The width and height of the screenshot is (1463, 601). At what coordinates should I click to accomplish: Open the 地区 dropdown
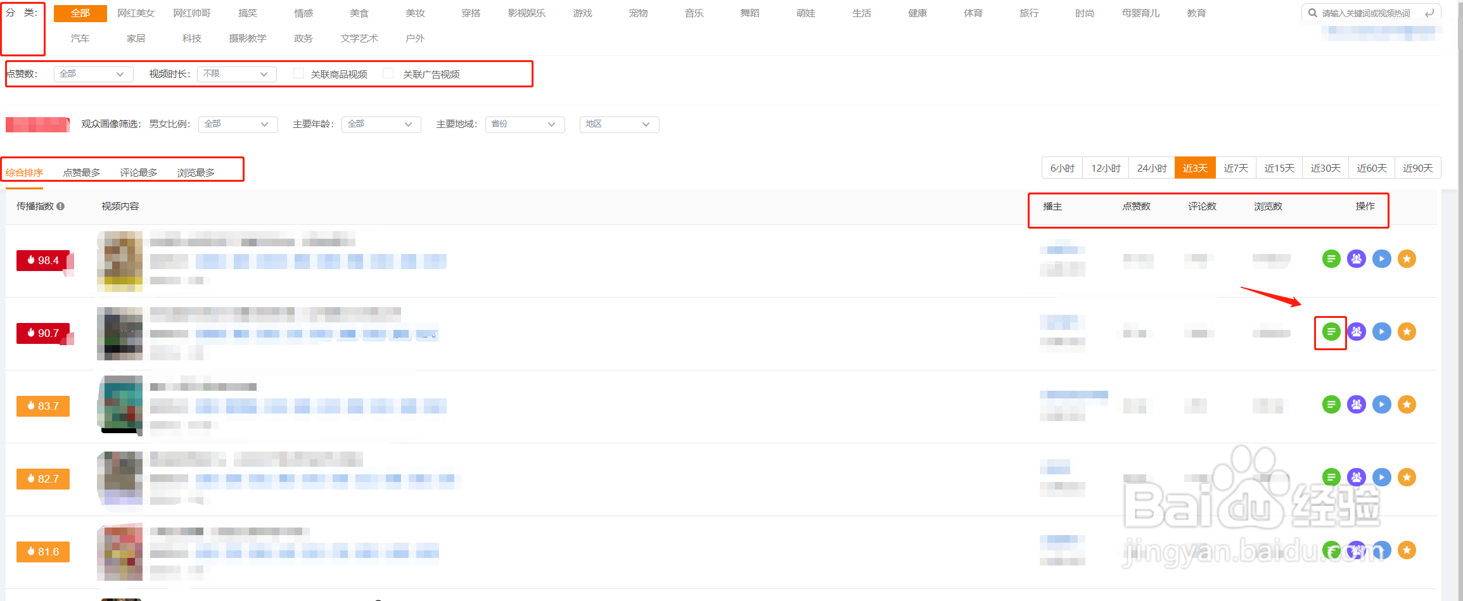[620, 124]
